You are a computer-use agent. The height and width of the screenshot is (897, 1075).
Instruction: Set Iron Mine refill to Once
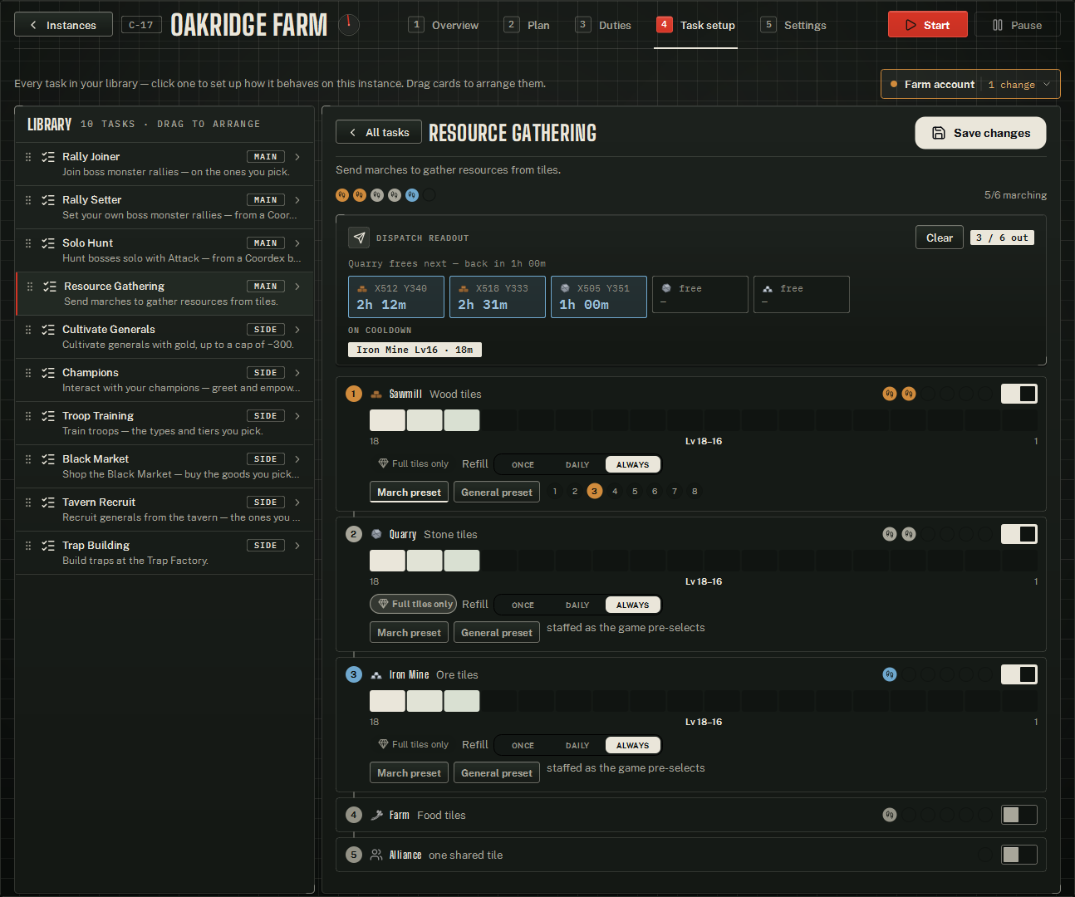(x=523, y=746)
